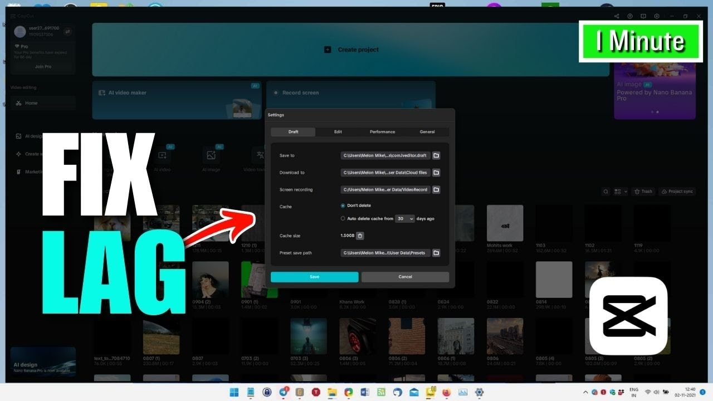713x401 pixels.
Task: Open the AI video tool icon
Action: pyautogui.click(x=162, y=156)
